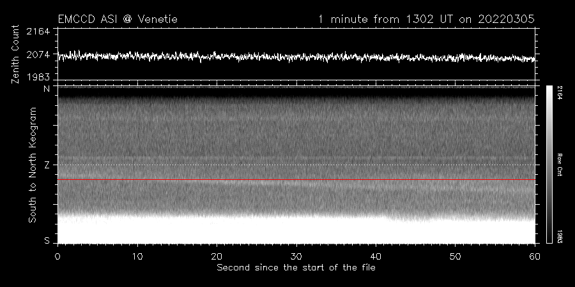
Task: Click the '1 minute from 1302 UT on 20220305' label
Action: click(427, 19)
